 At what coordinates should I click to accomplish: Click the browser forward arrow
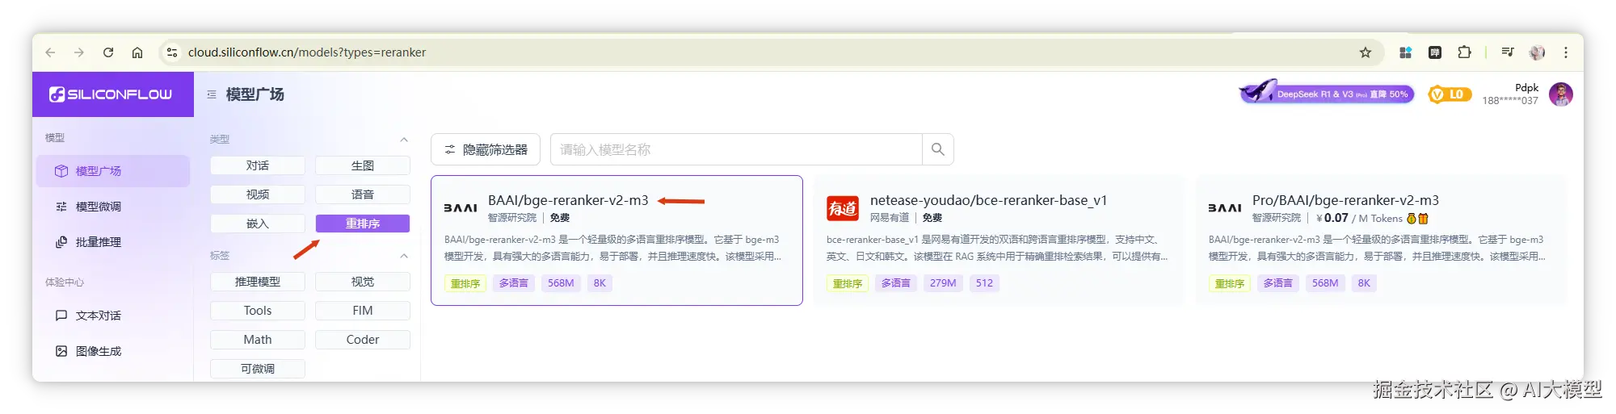coord(79,52)
